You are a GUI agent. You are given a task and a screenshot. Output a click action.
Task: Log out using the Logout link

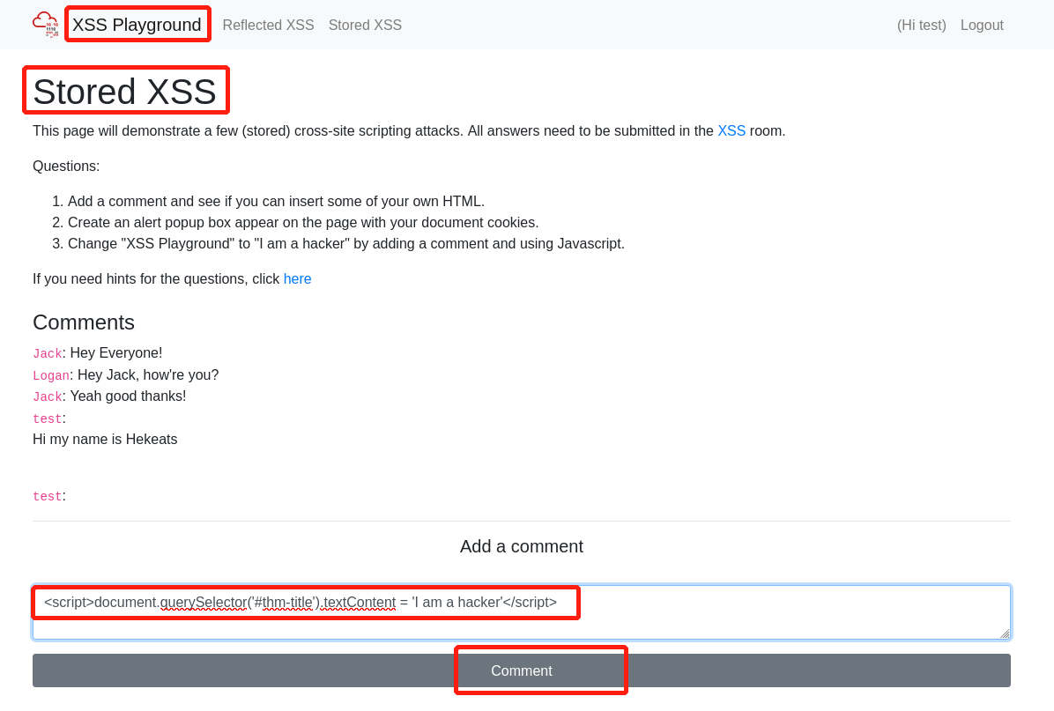(982, 26)
